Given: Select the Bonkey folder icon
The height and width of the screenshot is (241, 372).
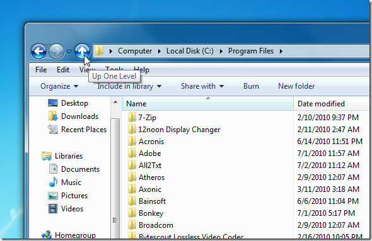Looking at the screenshot, I should 132,213.
